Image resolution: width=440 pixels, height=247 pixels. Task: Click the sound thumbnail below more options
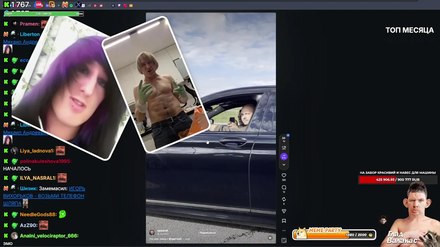click(284, 240)
